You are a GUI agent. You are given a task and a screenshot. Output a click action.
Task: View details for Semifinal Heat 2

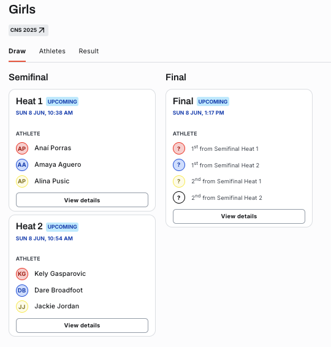point(82,326)
